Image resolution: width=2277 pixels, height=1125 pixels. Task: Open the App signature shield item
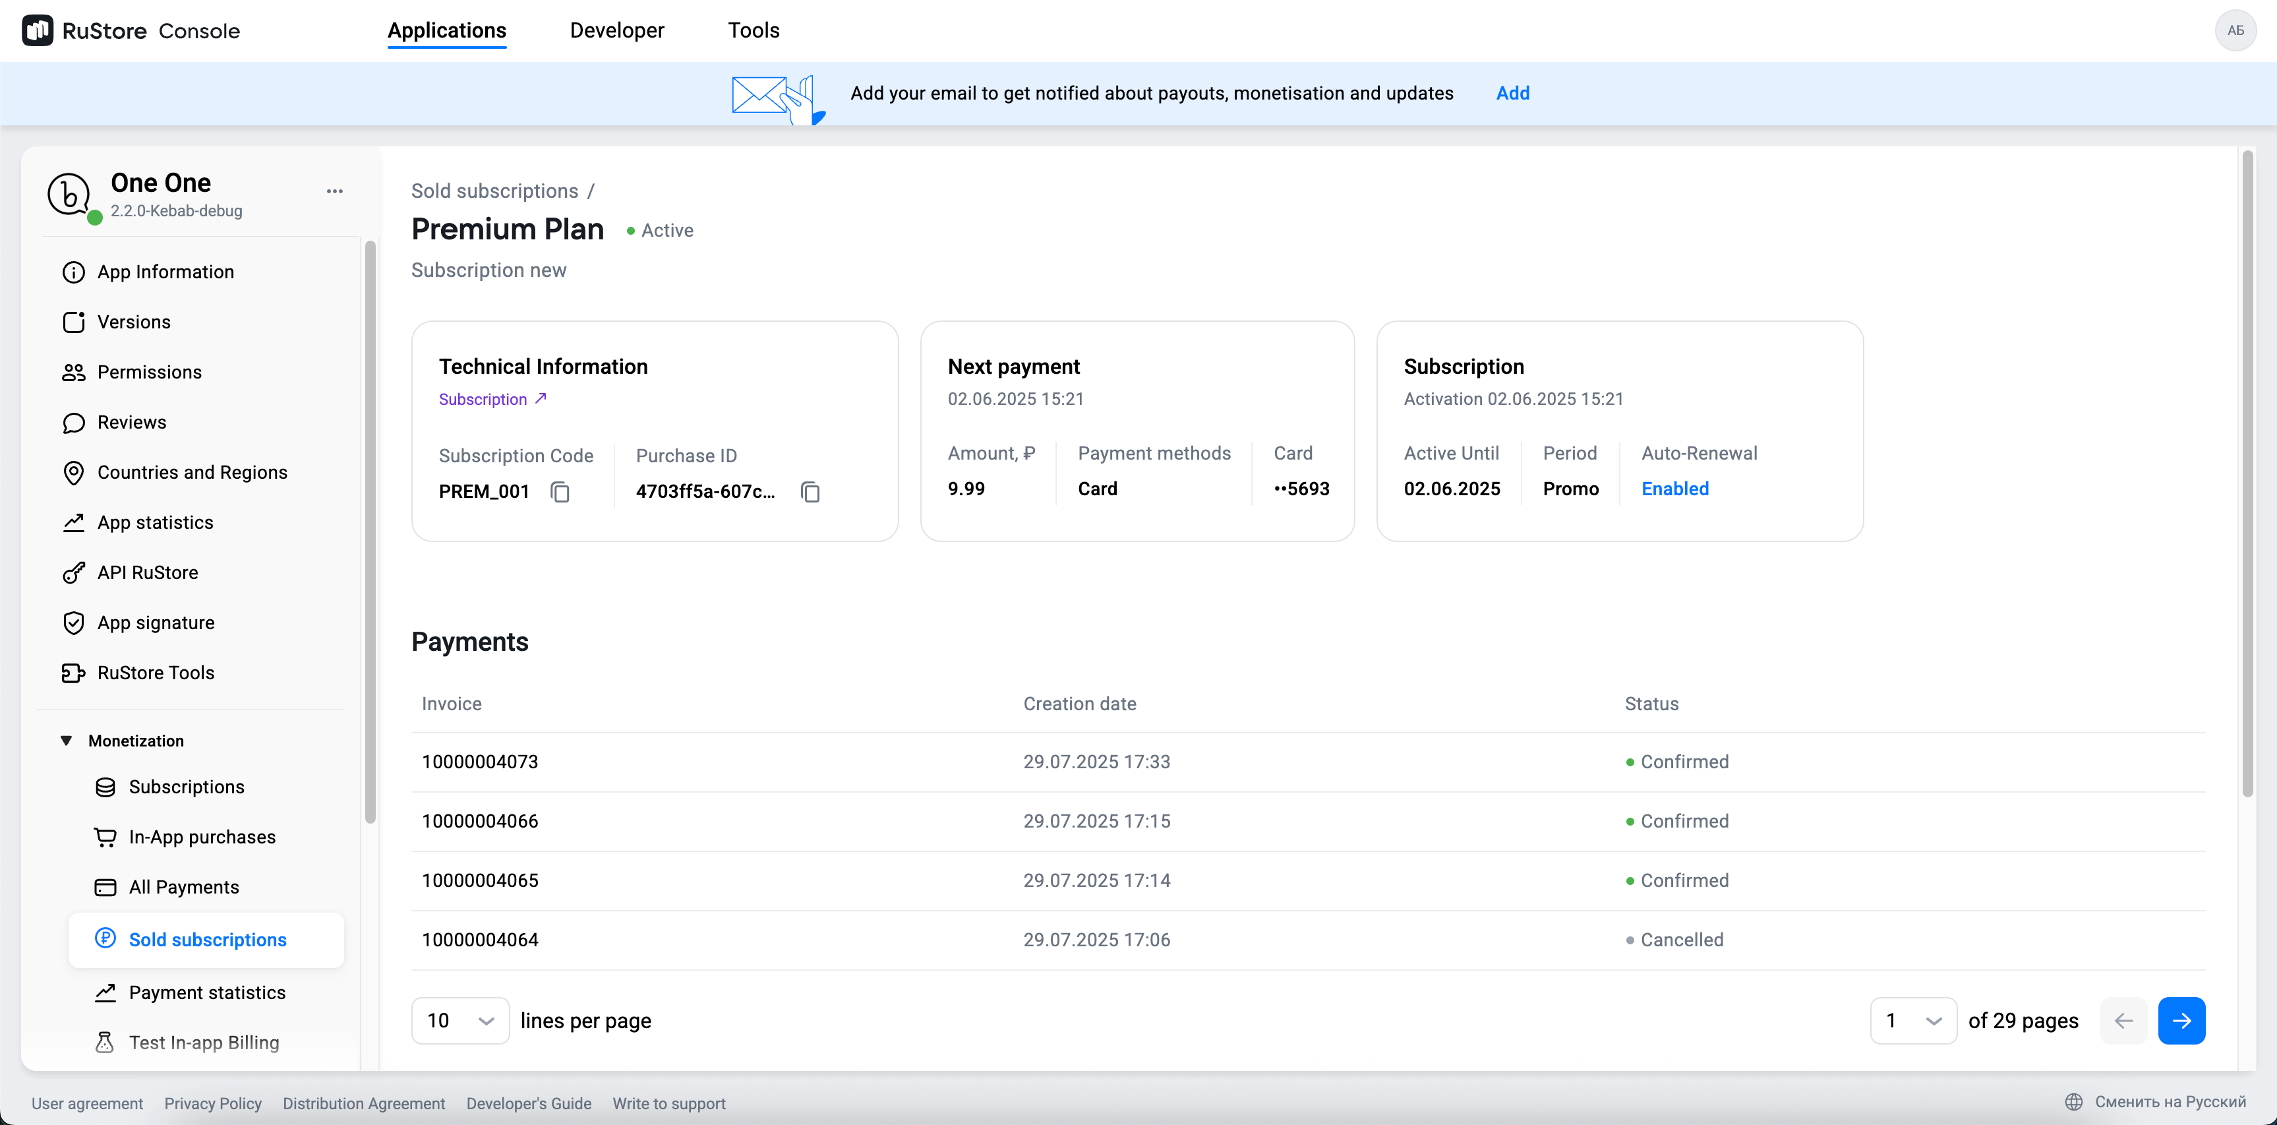pyautogui.click(x=156, y=623)
